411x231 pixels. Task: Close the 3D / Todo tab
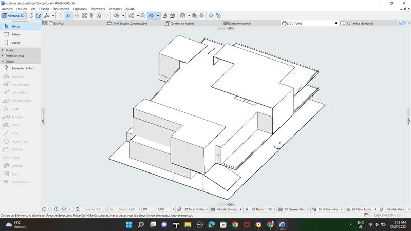[x=336, y=23]
